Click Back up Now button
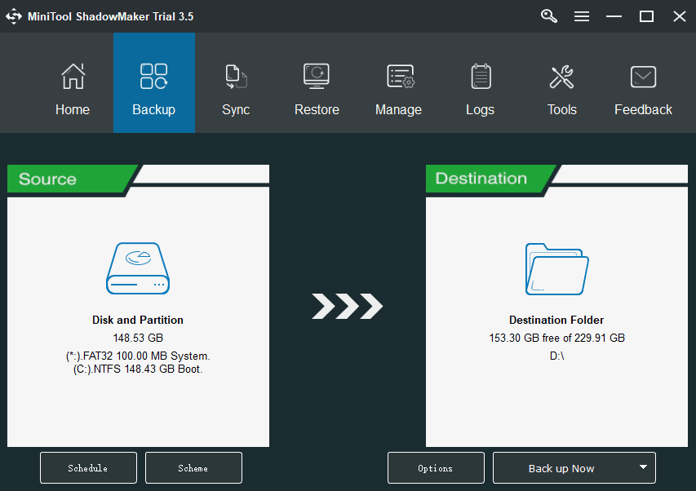696x491 pixels. (561, 468)
